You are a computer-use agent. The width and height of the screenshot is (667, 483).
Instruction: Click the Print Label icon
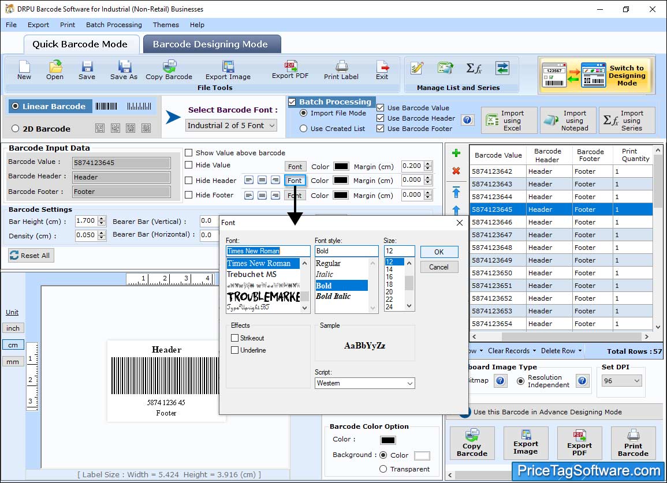click(341, 70)
